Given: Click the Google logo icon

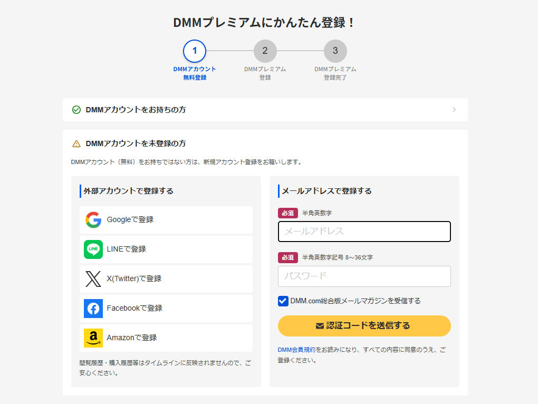Looking at the screenshot, I should [93, 220].
